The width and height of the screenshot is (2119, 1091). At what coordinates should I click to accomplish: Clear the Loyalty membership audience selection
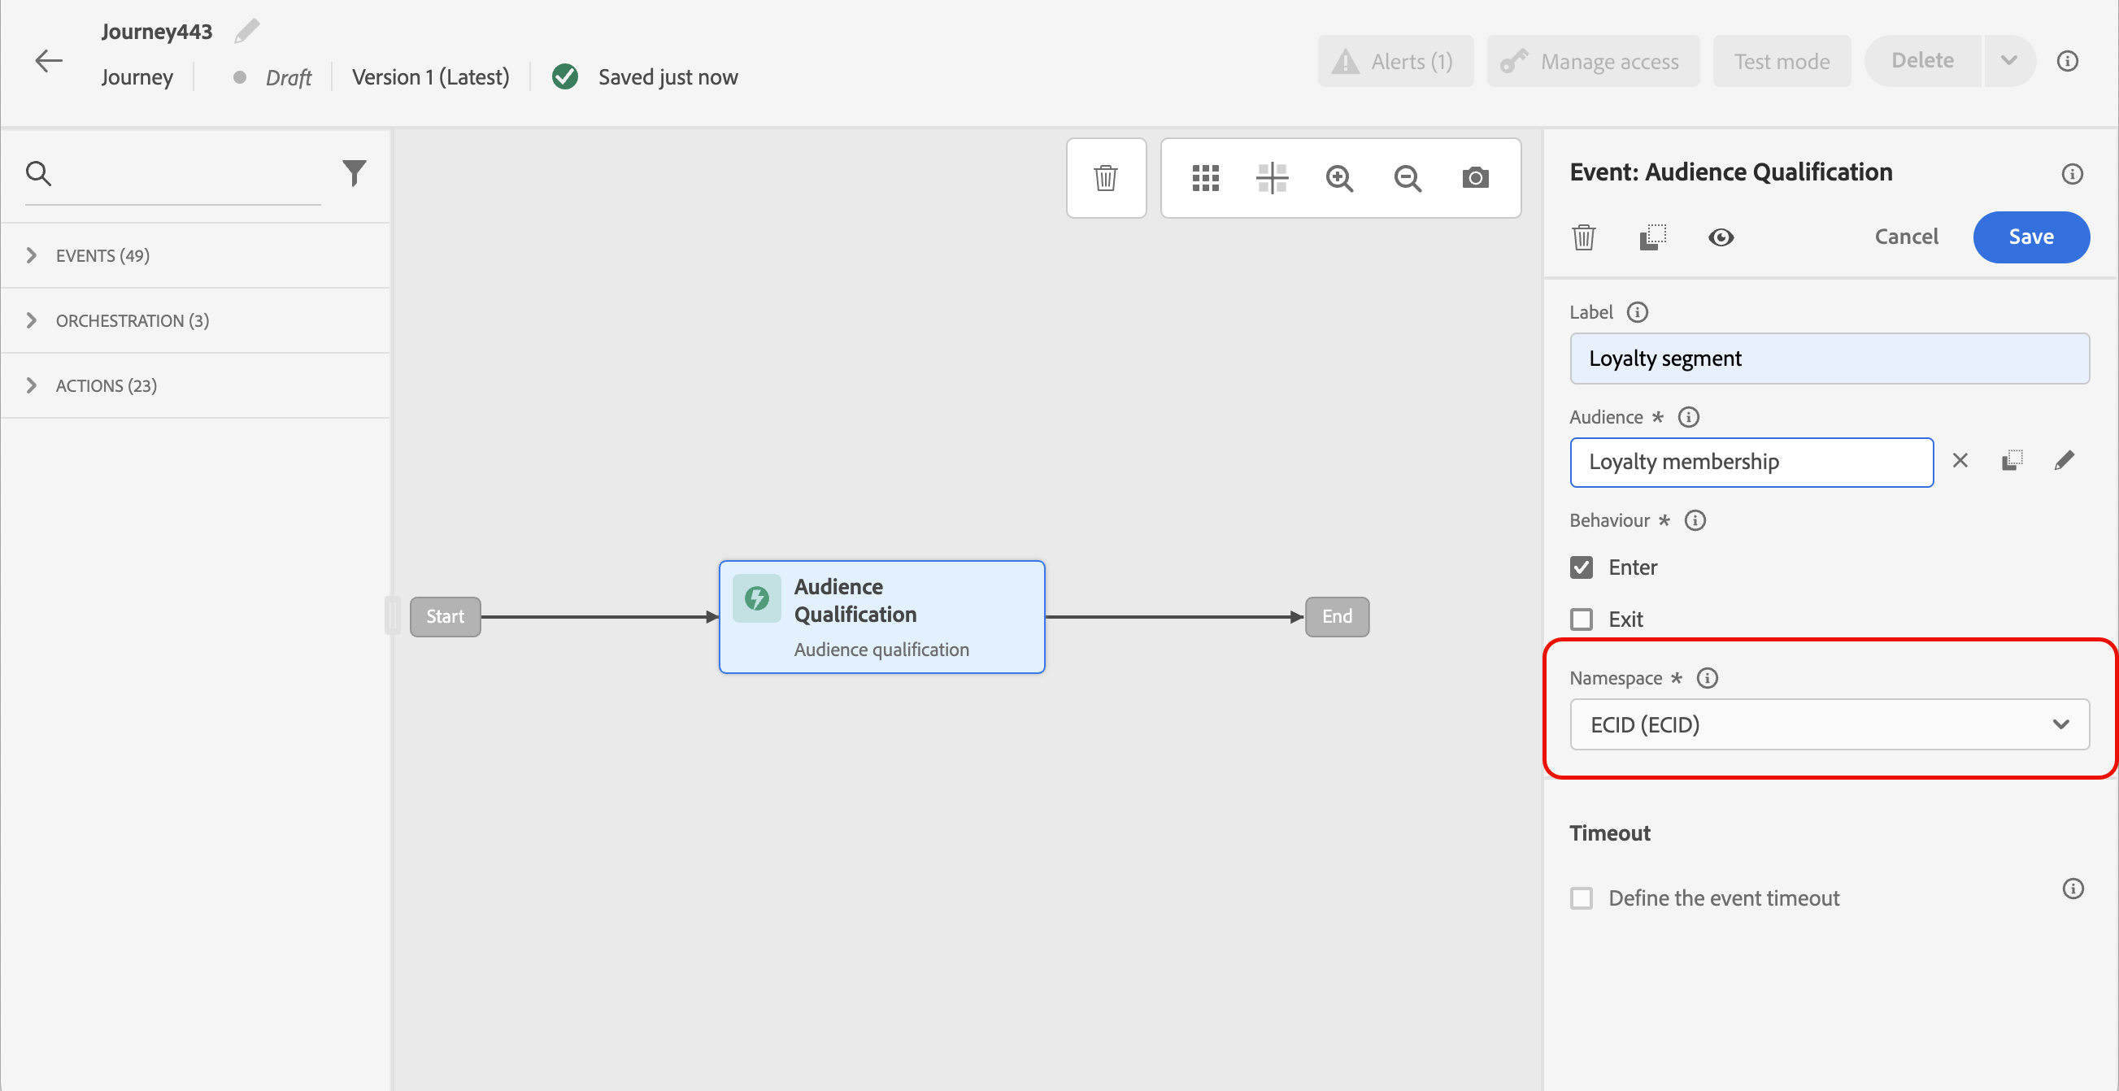[x=1960, y=461]
